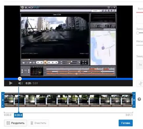
Task: Open the quick fixes tab at right
Action: [140, 9]
